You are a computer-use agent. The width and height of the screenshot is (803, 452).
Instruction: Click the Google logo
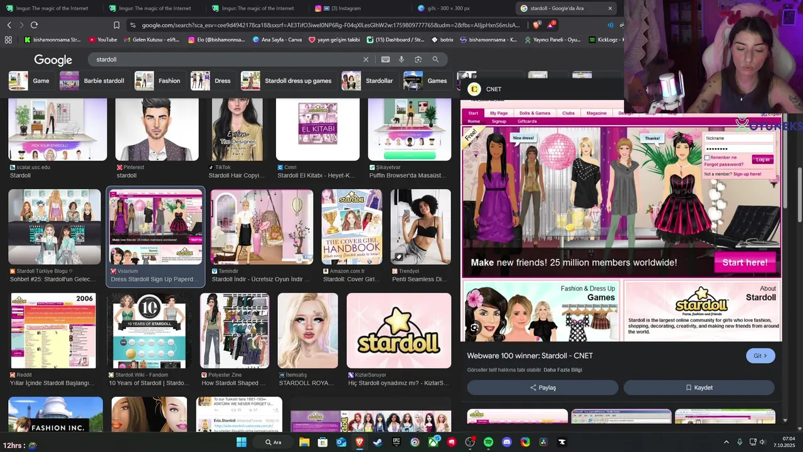pos(53,60)
